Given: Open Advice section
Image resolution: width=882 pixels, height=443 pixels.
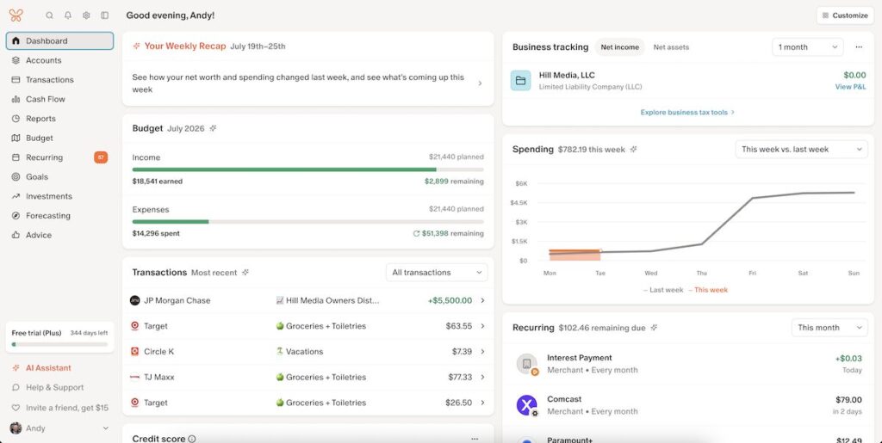Looking at the screenshot, I should click(59, 235).
